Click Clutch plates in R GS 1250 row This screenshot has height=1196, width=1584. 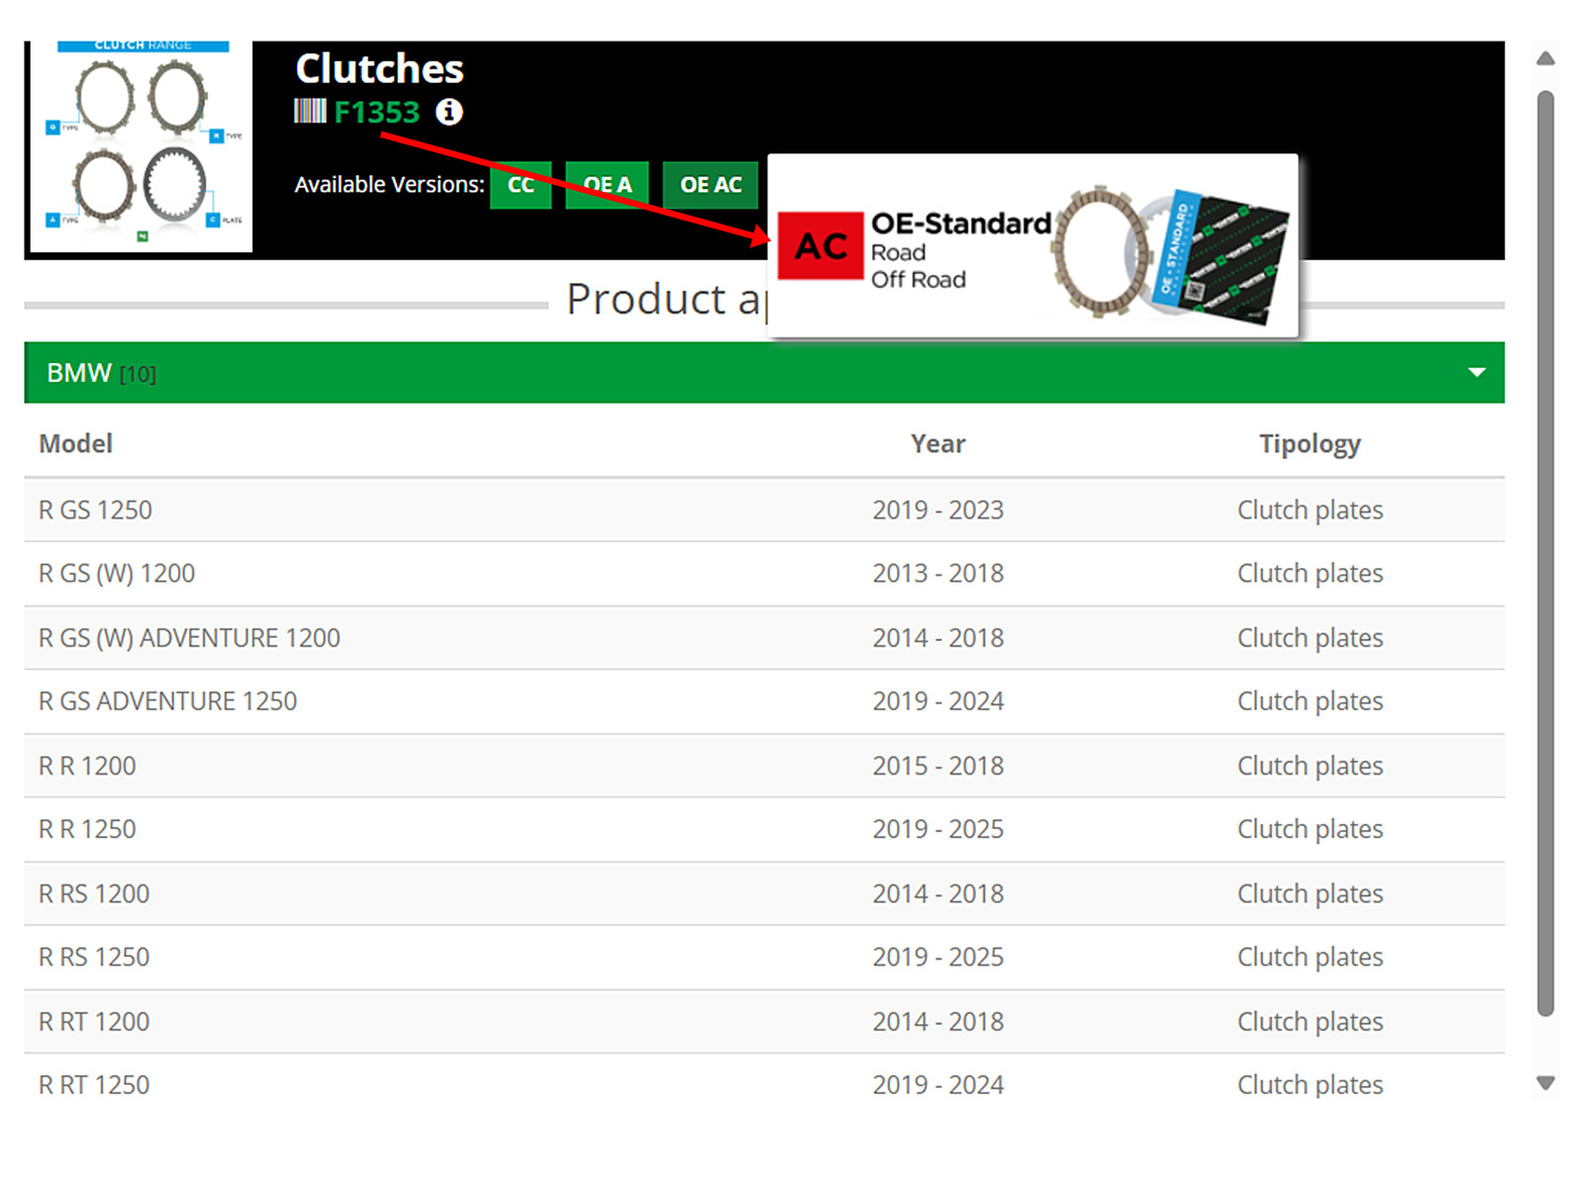point(1310,510)
